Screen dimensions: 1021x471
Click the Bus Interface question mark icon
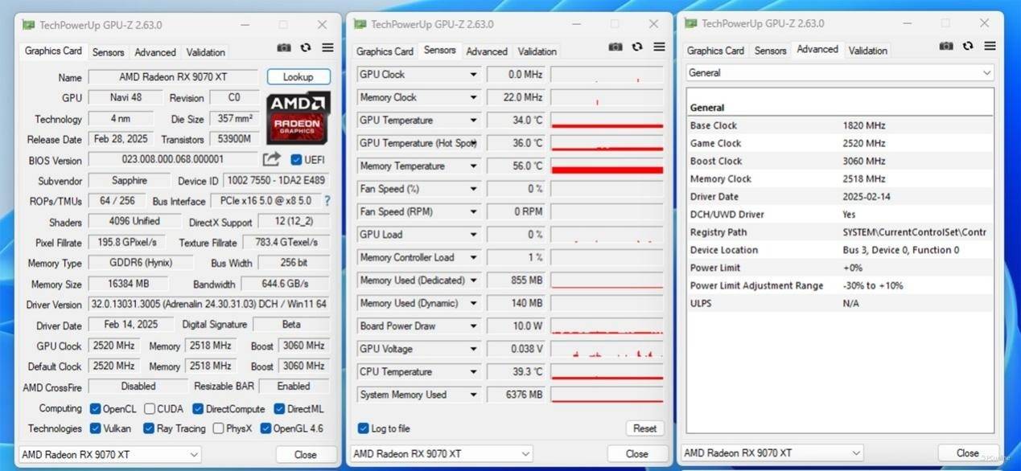click(x=327, y=201)
